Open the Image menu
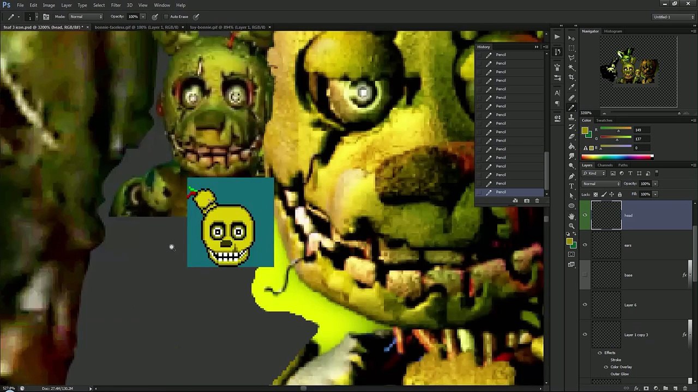 [x=49, y=5]
